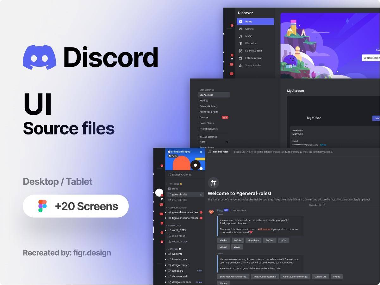Image resolution: width=380 pixels, height=285 pixels.
Task: Click the forum icon of job-board
Action: pos(170,271)
